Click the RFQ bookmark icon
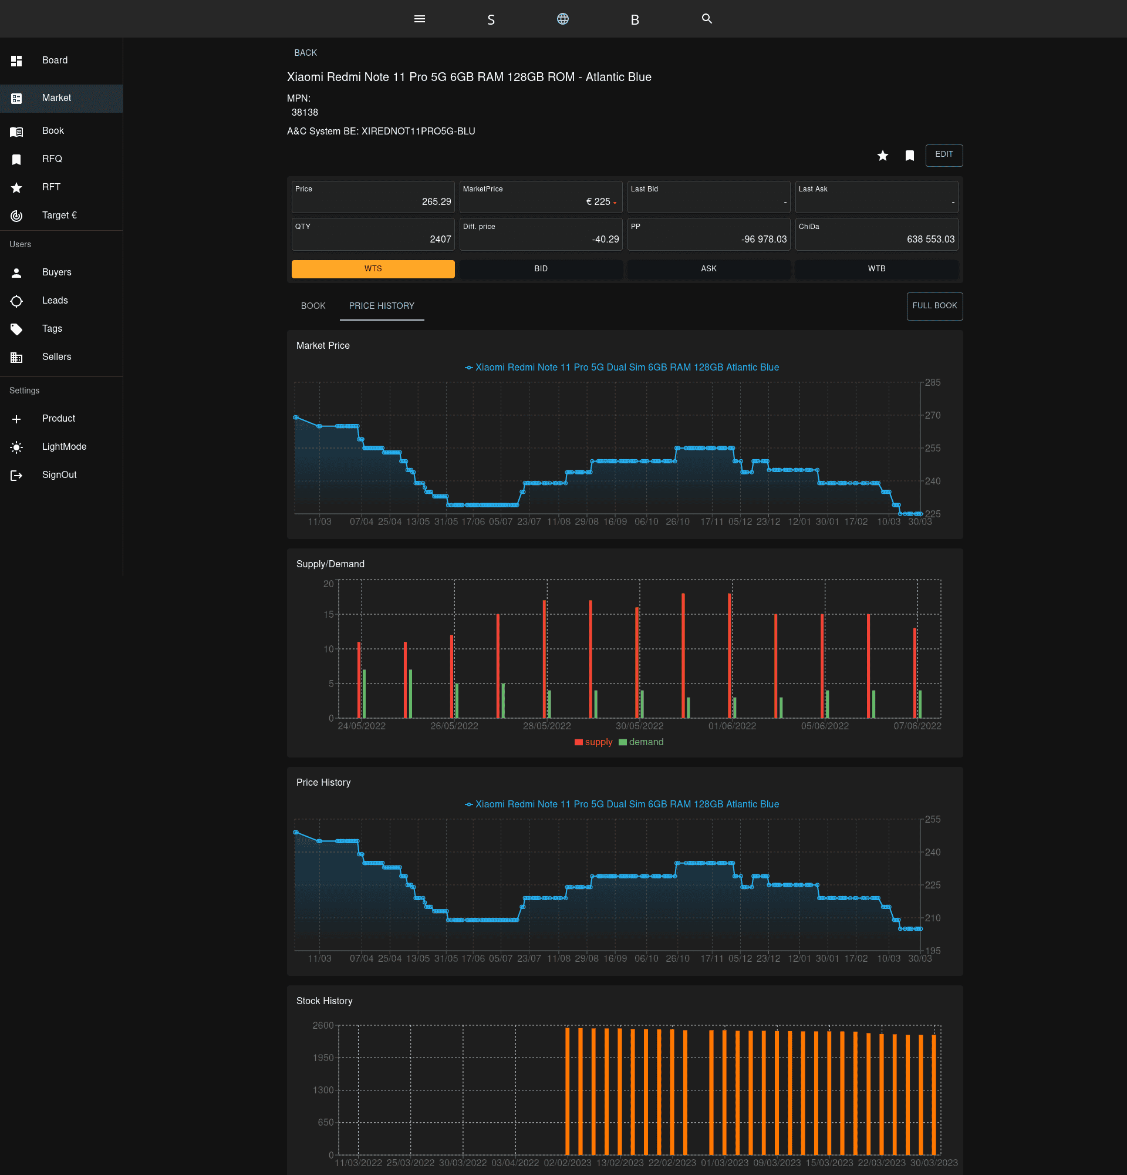 pyautogui.click(x=17, y=160)
